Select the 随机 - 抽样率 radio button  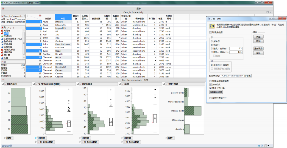pyautogui.click(x=212, y=49)
